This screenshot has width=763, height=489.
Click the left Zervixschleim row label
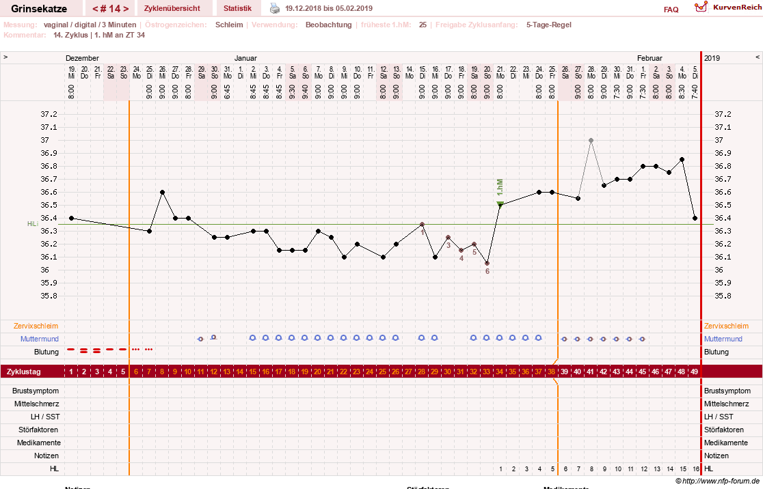36,326
